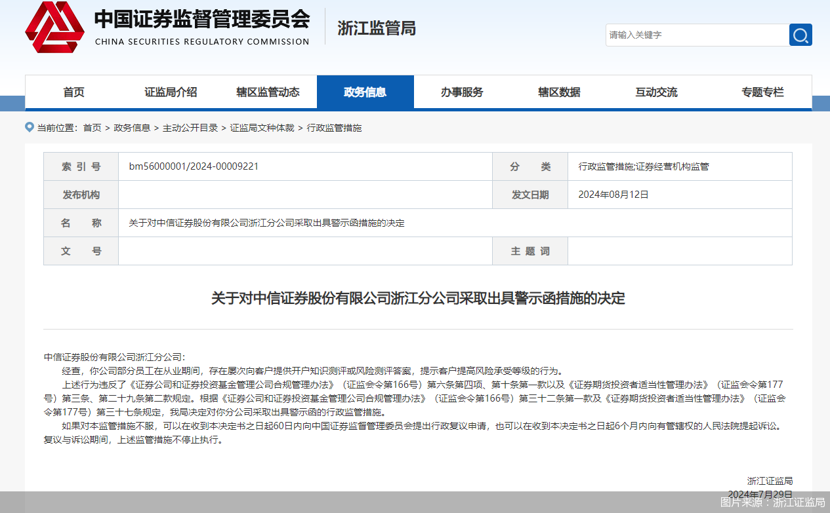Go to 证监局文种体裁 in the breadcrumb
Viewport: 830px width, 513px height.
point(262,128)
